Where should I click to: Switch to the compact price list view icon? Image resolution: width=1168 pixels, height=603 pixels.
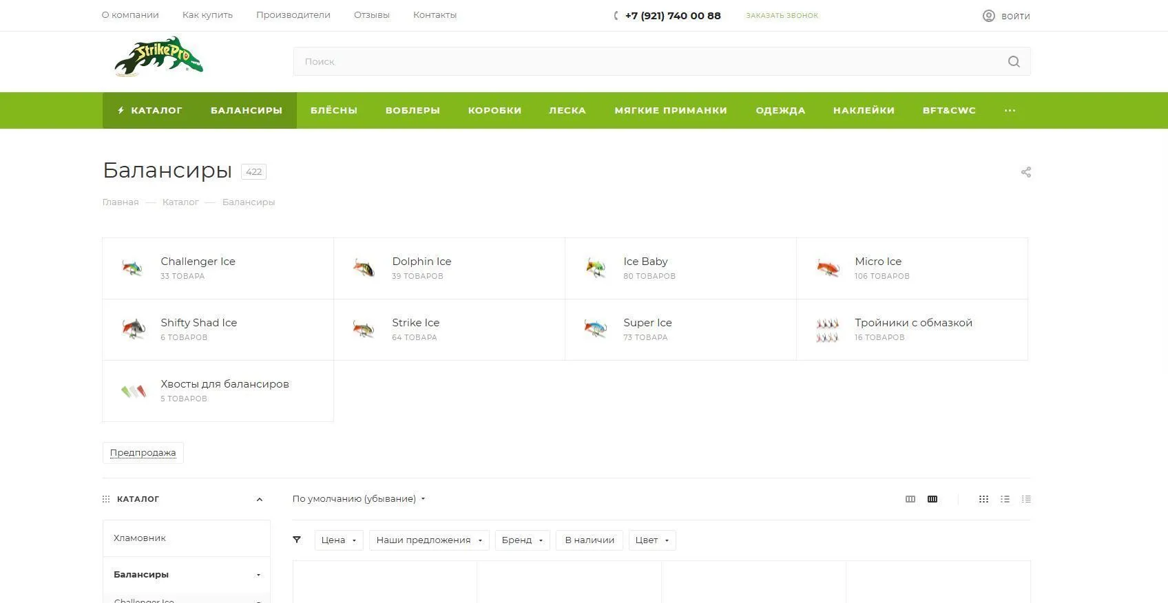[x=1026, y=499]
